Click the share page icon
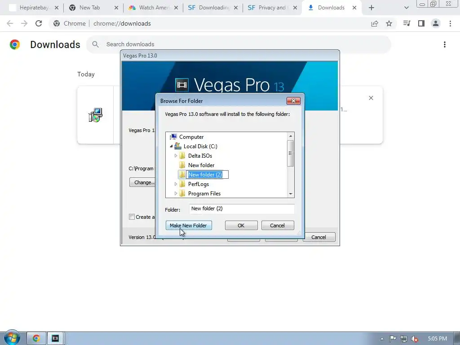The height and width of the screenshot is (345, 460). 375,23
